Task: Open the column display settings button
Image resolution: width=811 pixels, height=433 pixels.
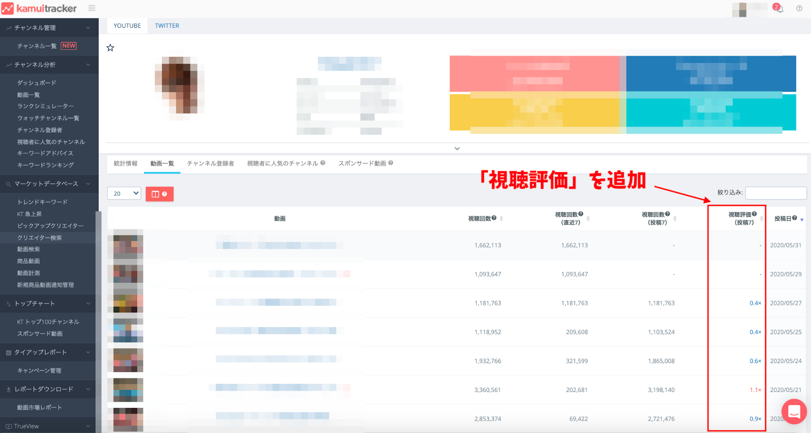Action: pyautogui.click(x=159, y=194)
